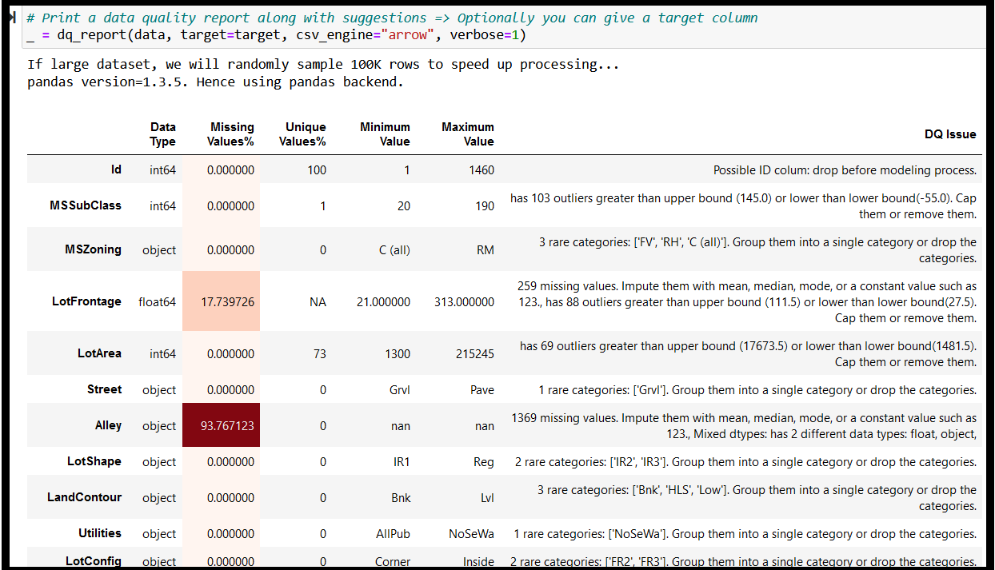
Task: Click the maximum value 'NoSeWa' cell
Action: (472, 534)
